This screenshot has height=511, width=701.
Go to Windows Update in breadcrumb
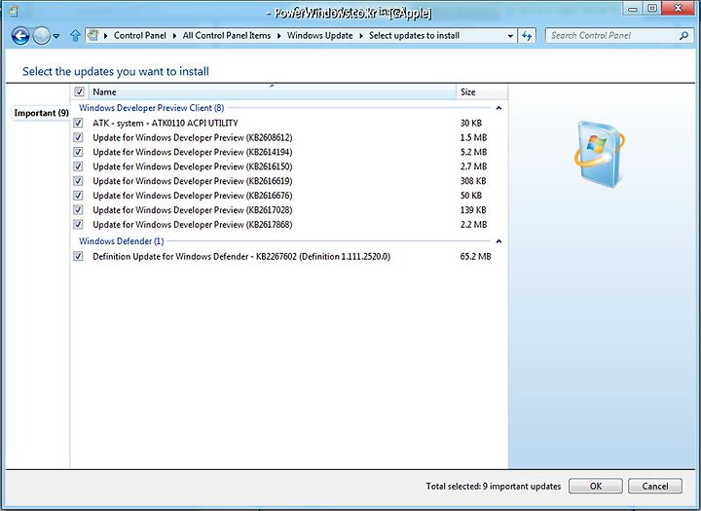point(319,35)
